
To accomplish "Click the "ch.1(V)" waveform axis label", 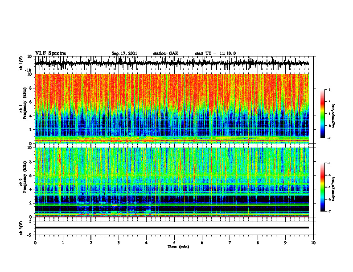I will click(21, 63).
